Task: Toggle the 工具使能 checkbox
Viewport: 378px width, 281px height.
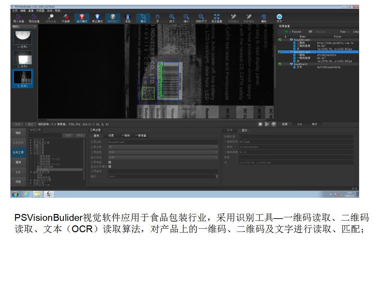Action: pyautogui.click(x=110, y=162)
